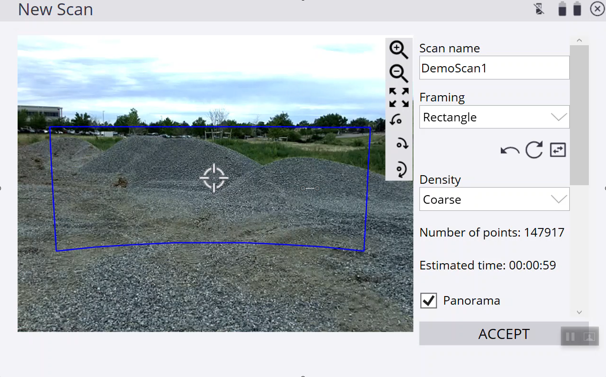The height and width of the screenshot is (377, 606).
Task: Click the Framing label
Action: click(x=442, y=98)
